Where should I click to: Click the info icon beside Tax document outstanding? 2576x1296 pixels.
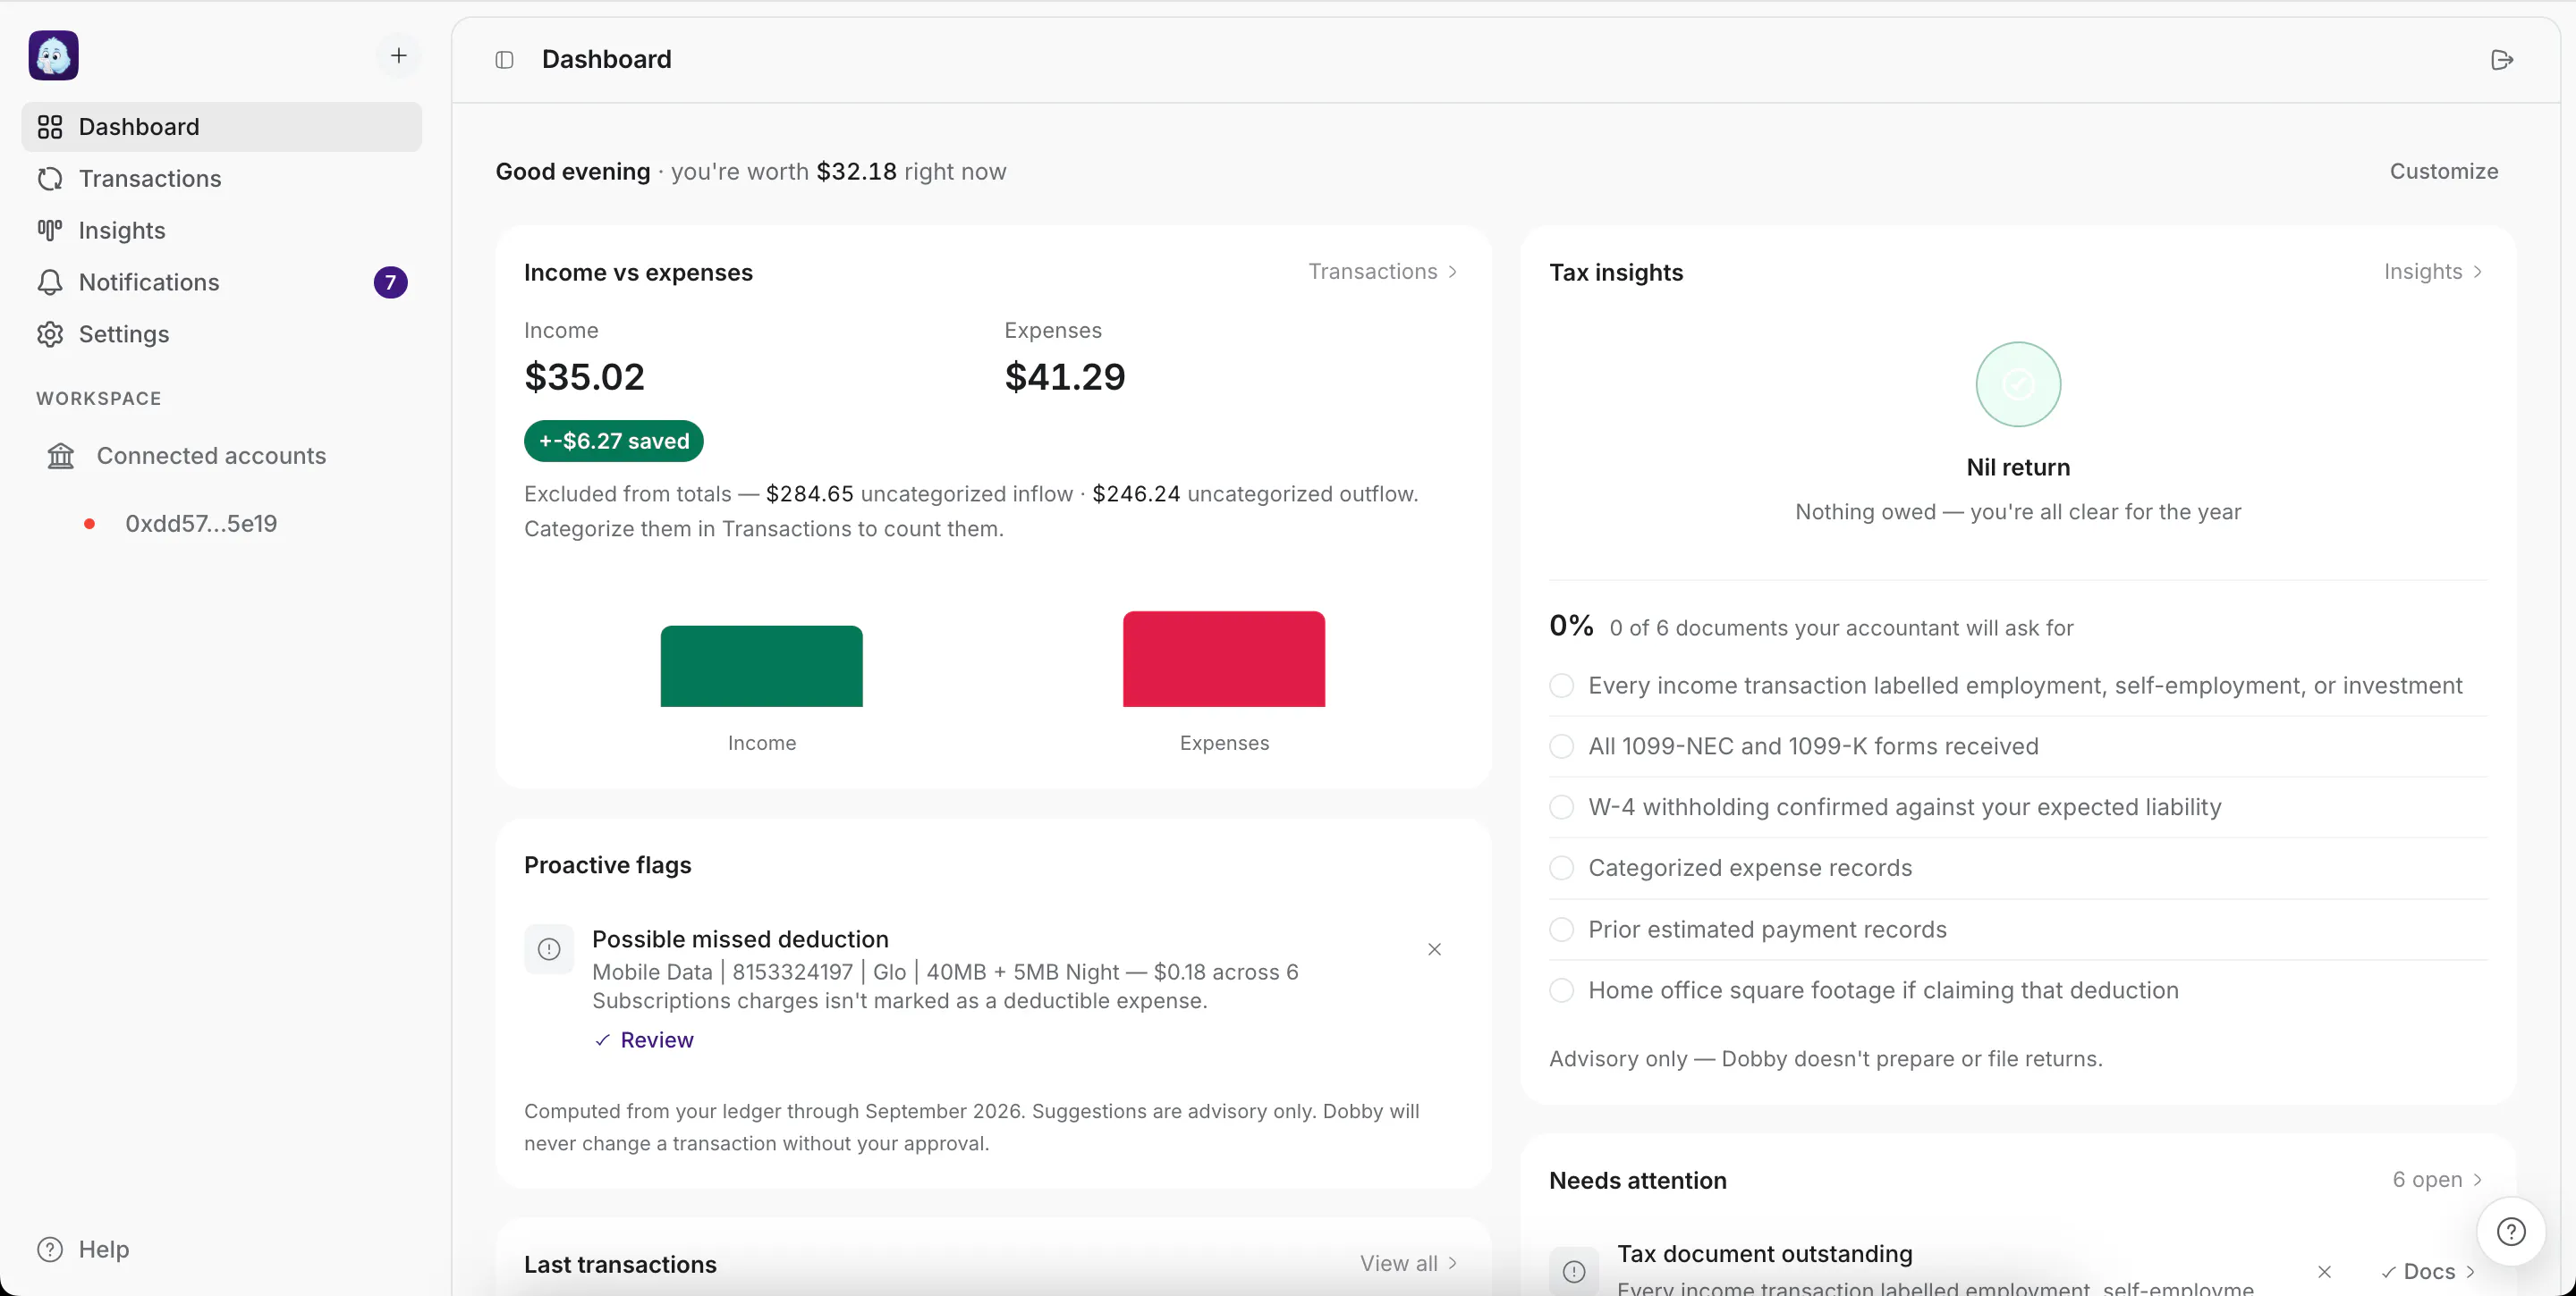(x=1574, y=1271)
